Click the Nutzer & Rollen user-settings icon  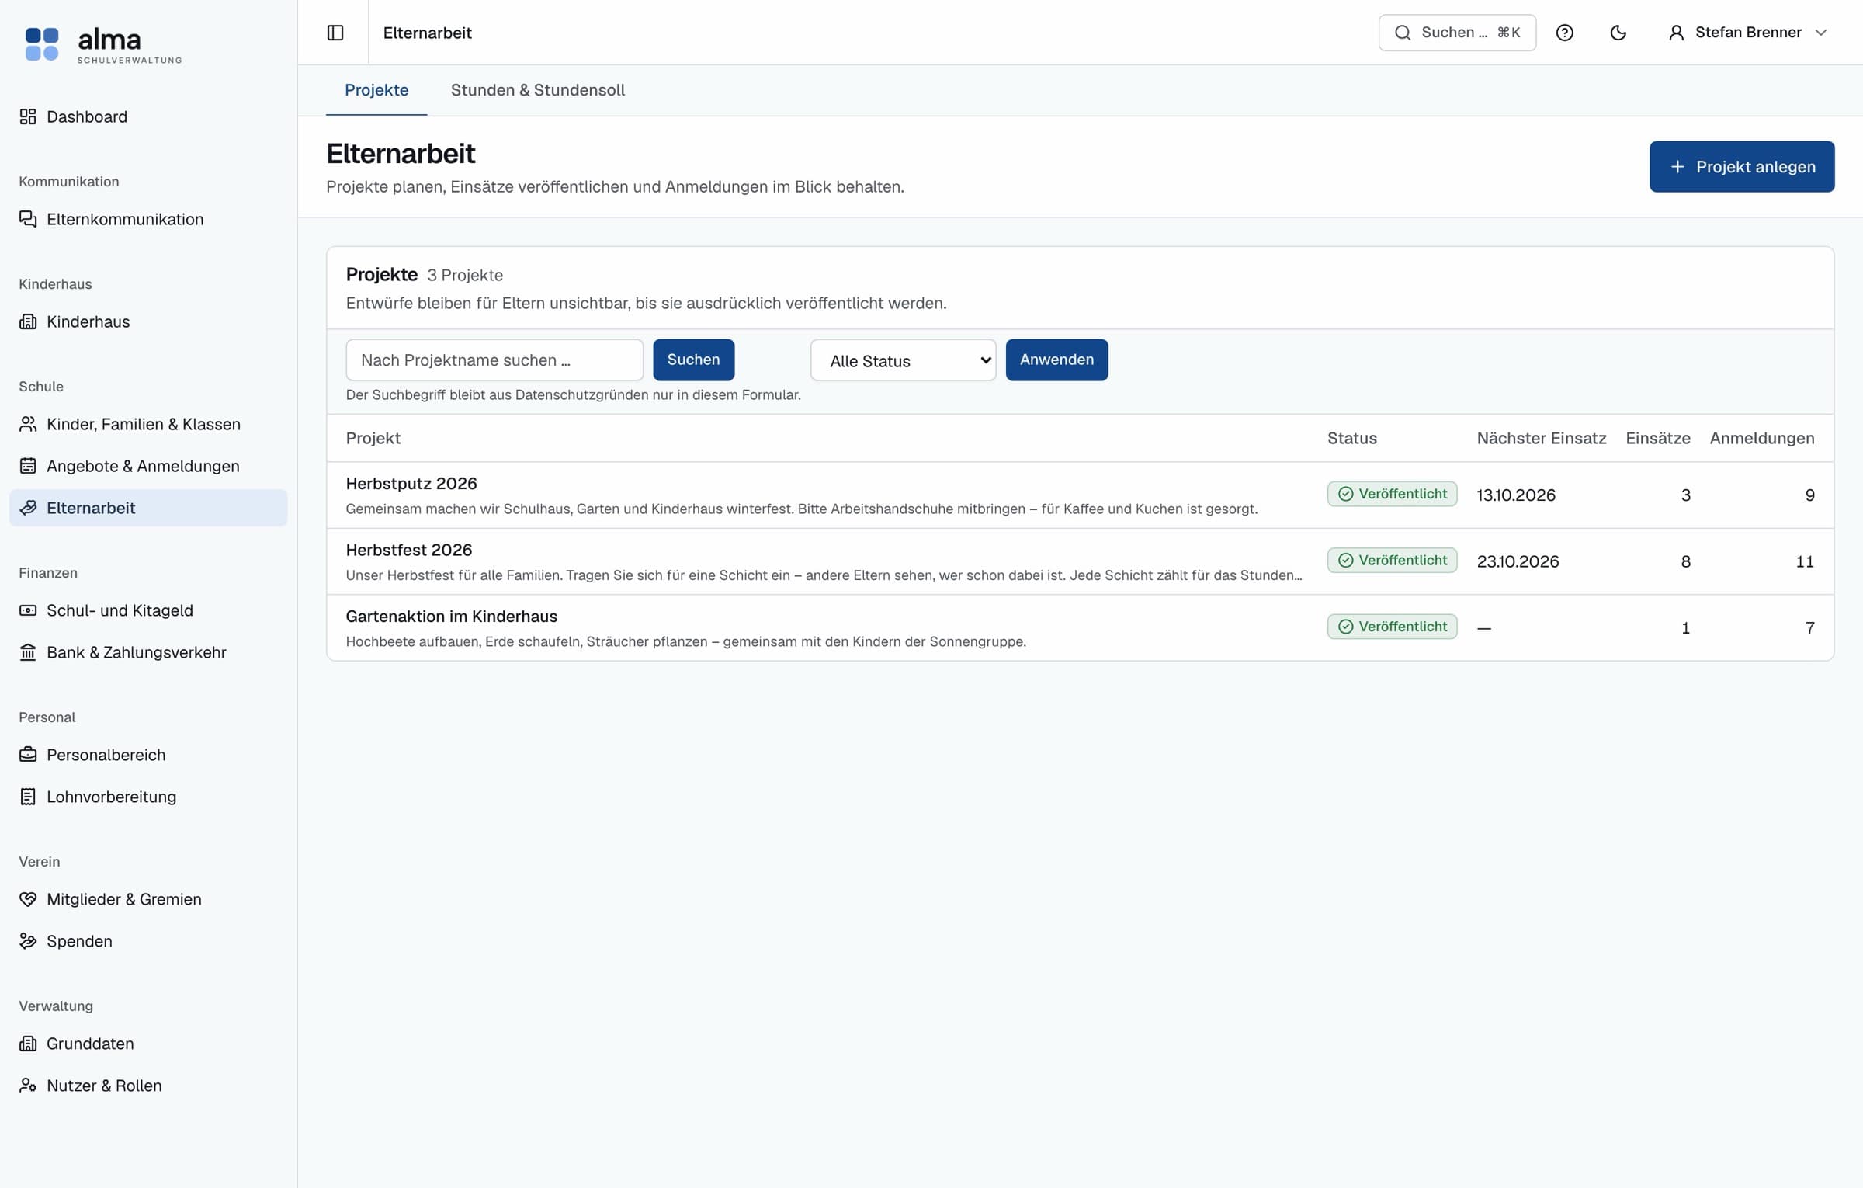point(28,1086)
